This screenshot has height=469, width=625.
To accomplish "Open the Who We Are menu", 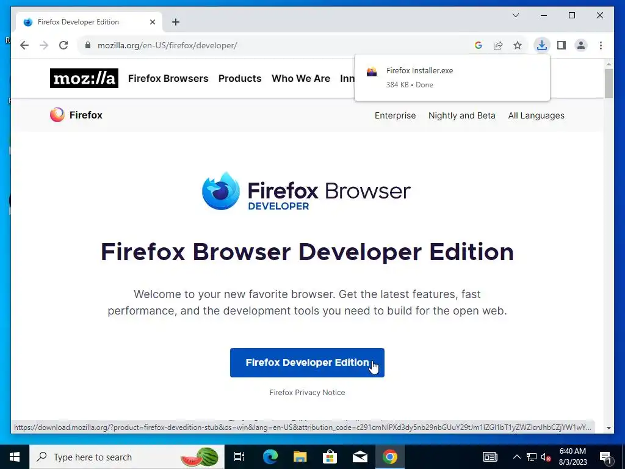I will click(x=301, y=79).
